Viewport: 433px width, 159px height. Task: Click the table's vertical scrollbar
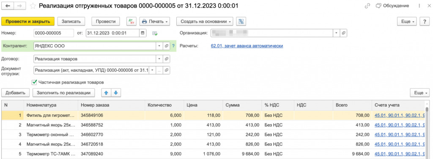(427, 129)
